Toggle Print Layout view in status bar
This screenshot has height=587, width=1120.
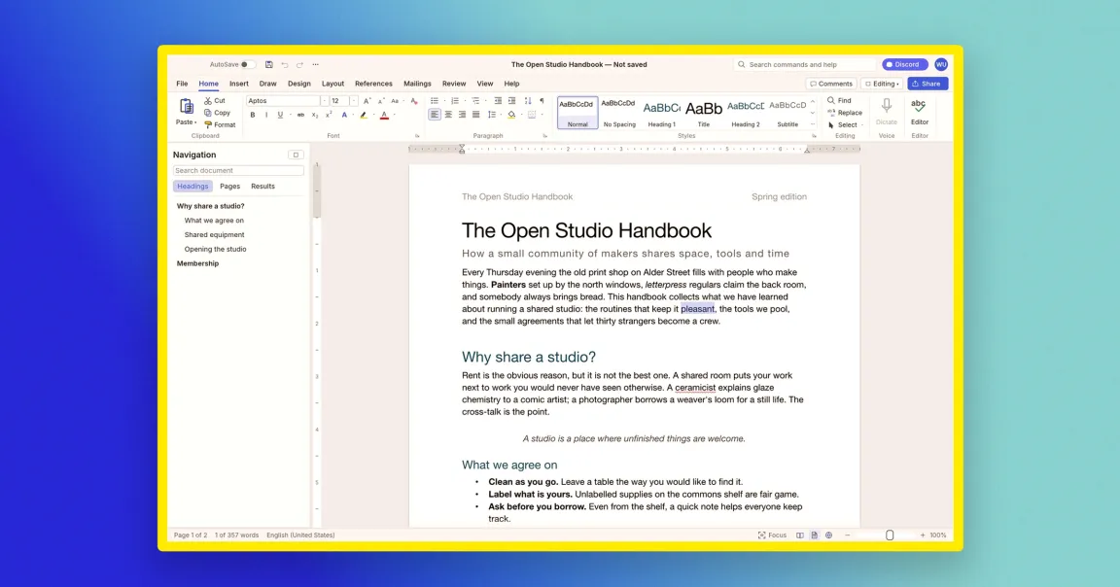point(815,535)
